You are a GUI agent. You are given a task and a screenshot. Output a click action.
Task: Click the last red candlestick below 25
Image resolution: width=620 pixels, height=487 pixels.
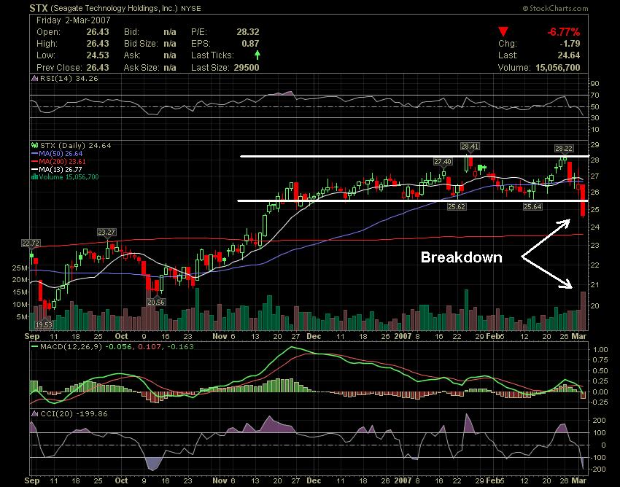[x=583, y=200]
